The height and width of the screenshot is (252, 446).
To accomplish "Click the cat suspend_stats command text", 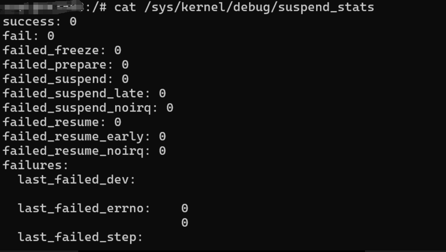I will click(x=244, y=7).
